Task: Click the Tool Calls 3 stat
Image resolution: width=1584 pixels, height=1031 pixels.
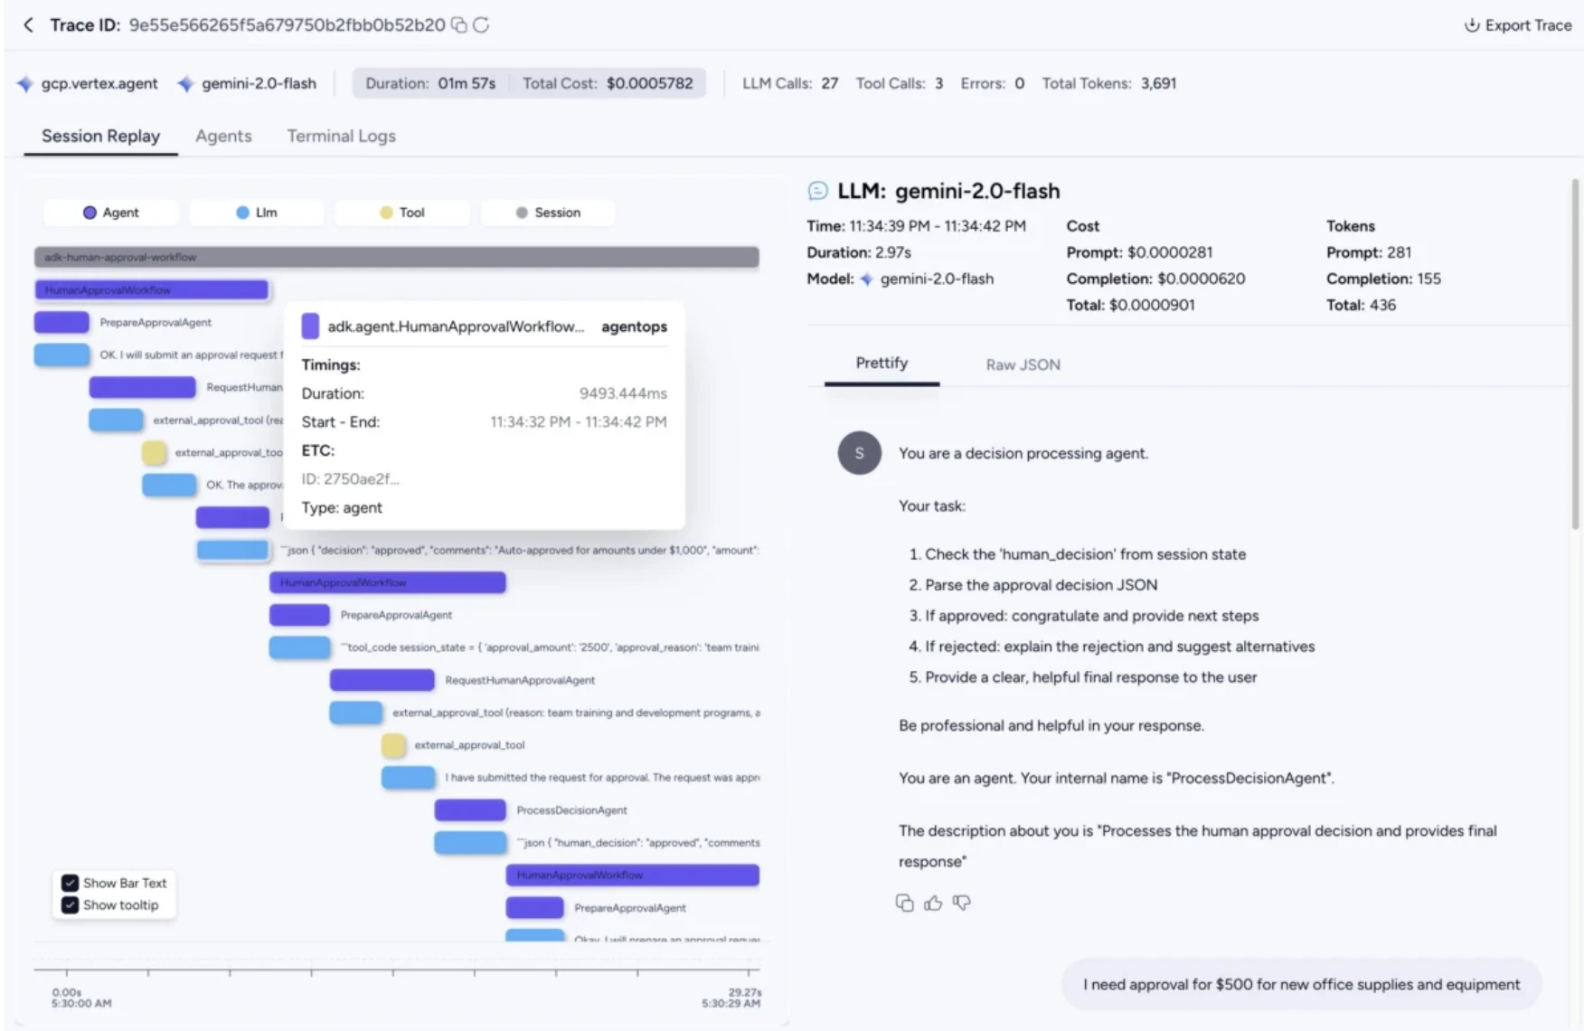Action: click(900, 83)
